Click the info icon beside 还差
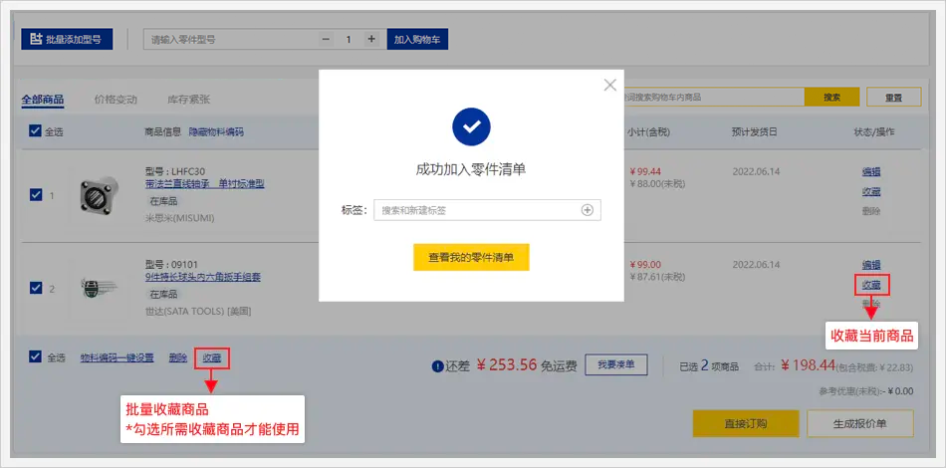946x468 pixels. coord(437,366)
